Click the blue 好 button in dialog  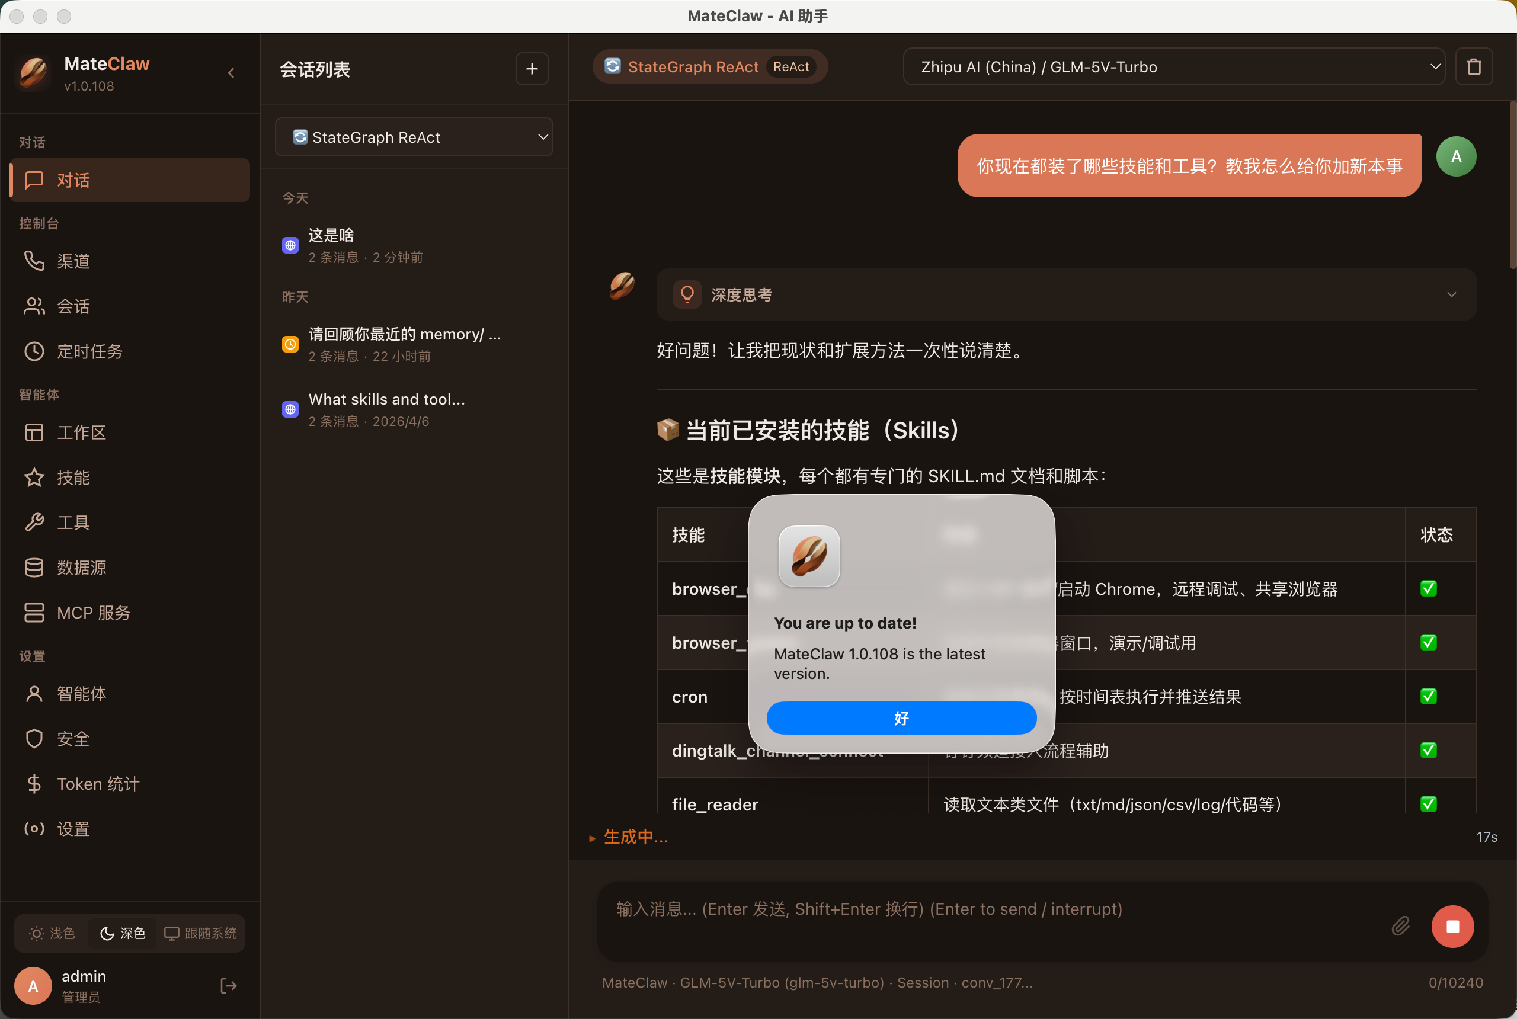click(901, 718)
